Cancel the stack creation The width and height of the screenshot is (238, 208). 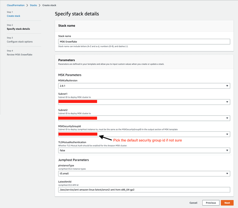point(193,203)
